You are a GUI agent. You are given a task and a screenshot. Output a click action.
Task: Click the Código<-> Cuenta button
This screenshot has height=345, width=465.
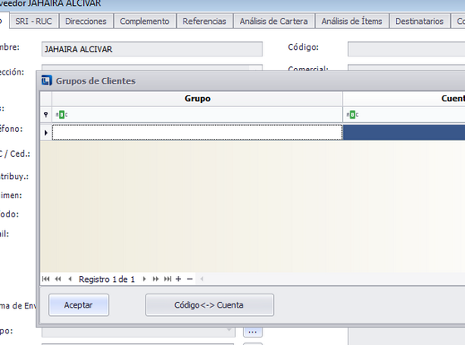point(209,305)
